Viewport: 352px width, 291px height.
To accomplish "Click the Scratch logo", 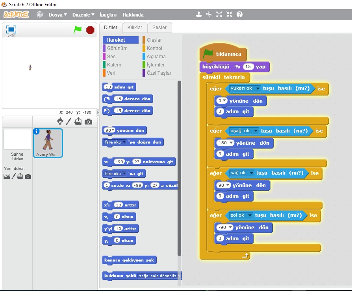I will point(16,15).
